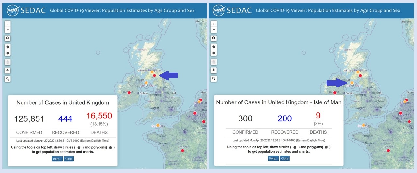The height and width of the screenshot is (173, 417).
Task: Click the 'Number of Cases in United Kingdom' heading
Action: coord(63,103)
